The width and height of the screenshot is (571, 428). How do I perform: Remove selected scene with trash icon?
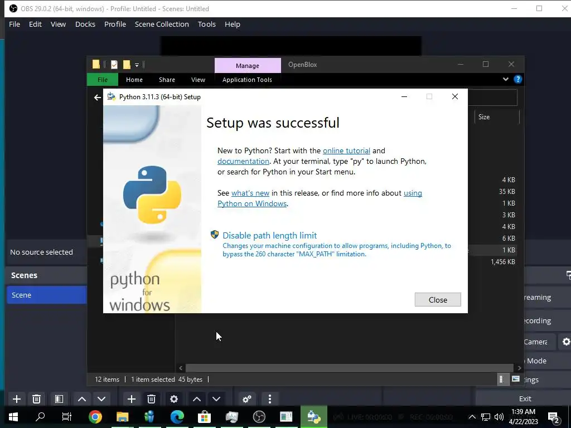[x=36, y=399]
